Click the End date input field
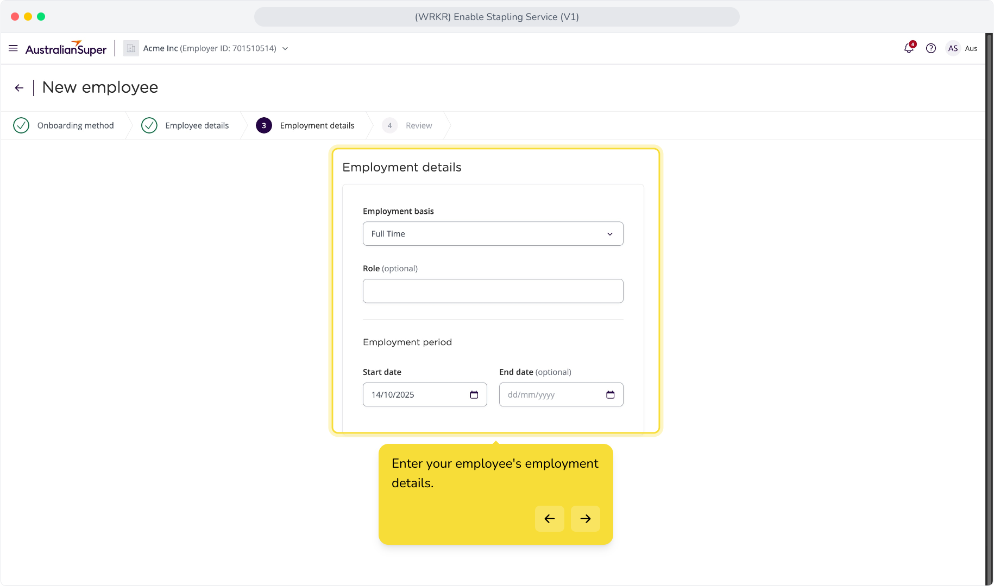Viewport: 994px width, 586px height. [x=561, y=394]
